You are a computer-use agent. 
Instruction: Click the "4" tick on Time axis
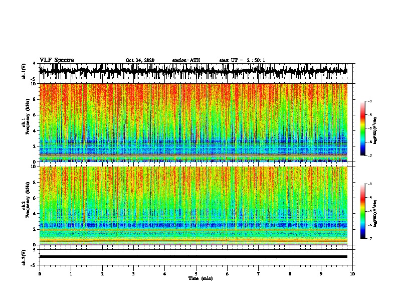point(165,274)
